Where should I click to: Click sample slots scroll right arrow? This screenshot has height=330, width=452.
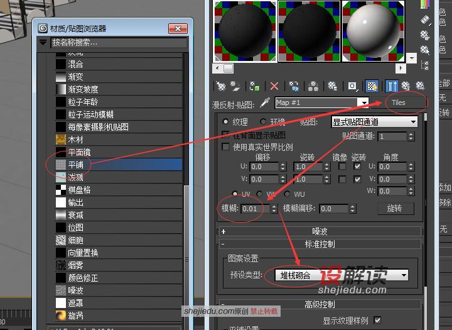(400, 69)
